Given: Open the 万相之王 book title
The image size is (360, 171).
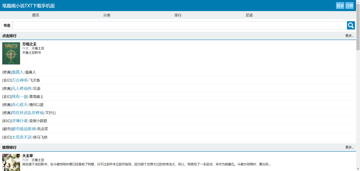Looking at the screenshot, I should click(x=30, y=44).
